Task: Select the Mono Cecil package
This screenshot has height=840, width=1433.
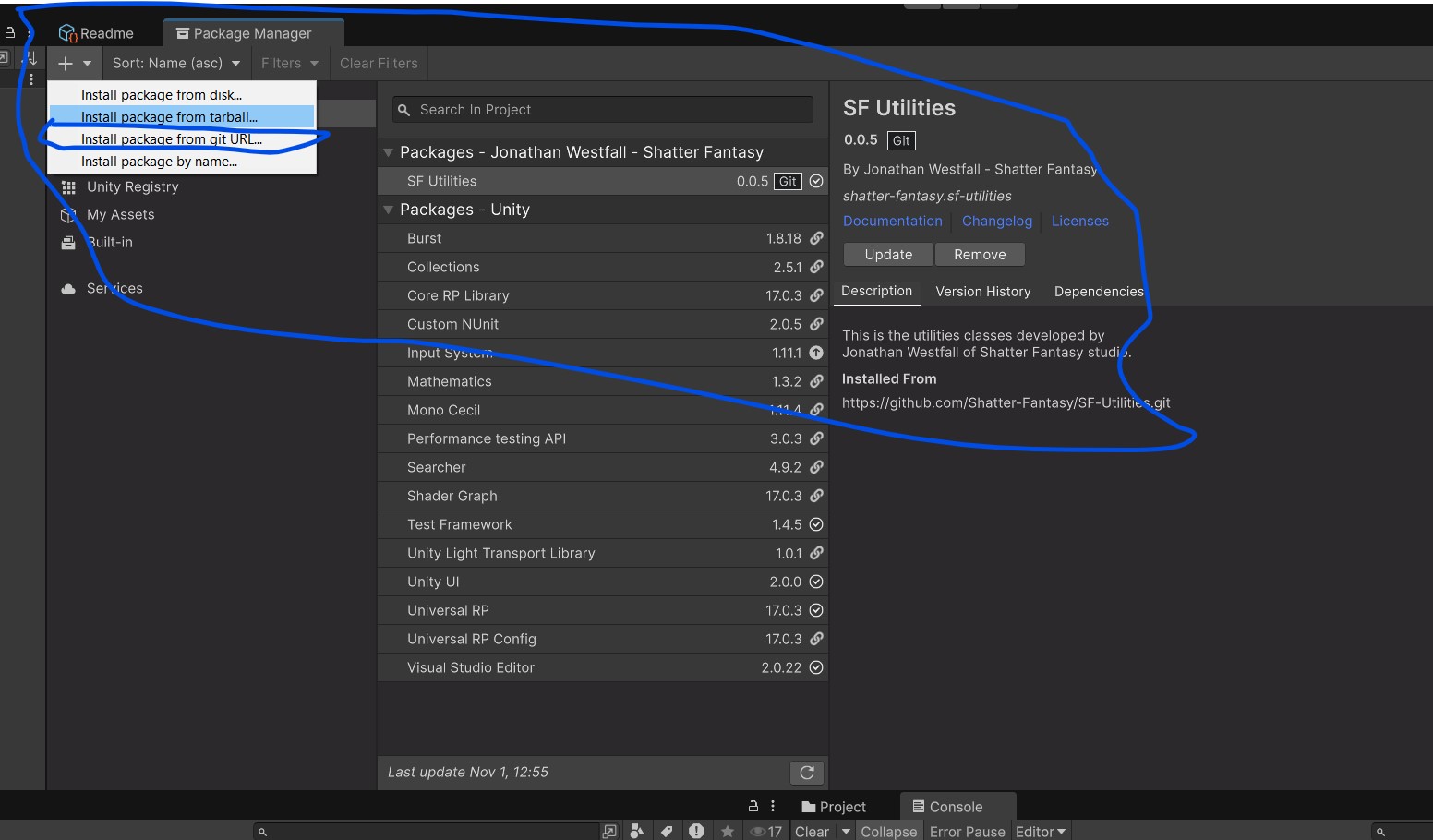Action: pos(603,410)
